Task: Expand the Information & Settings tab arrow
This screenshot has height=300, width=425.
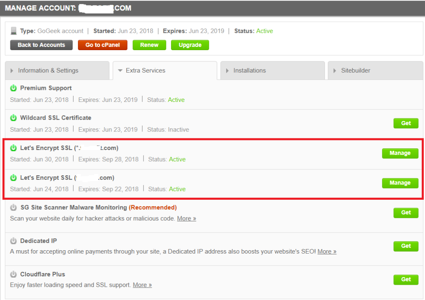Action: click(x=12, y=71)
